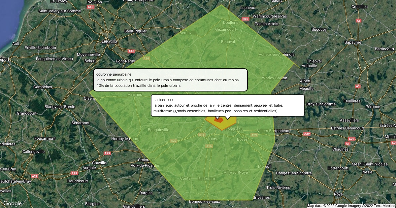Click the 'La banlieue' info window
The image size is (396, 208).
[x=227, y=105]
